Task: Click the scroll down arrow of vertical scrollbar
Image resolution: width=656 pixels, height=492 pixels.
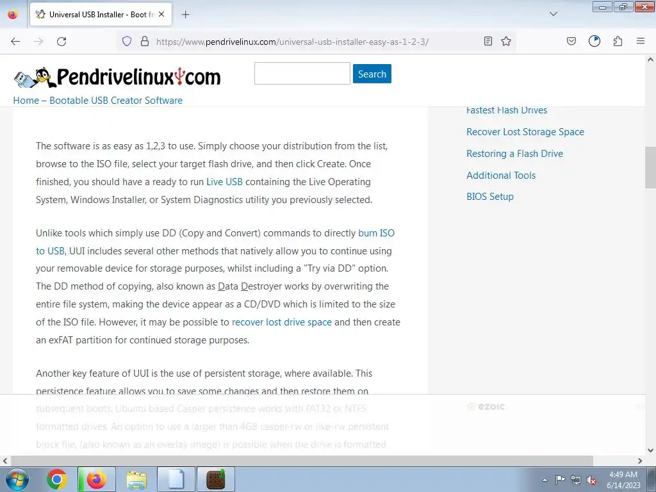Action: click(x=650, y=450)
